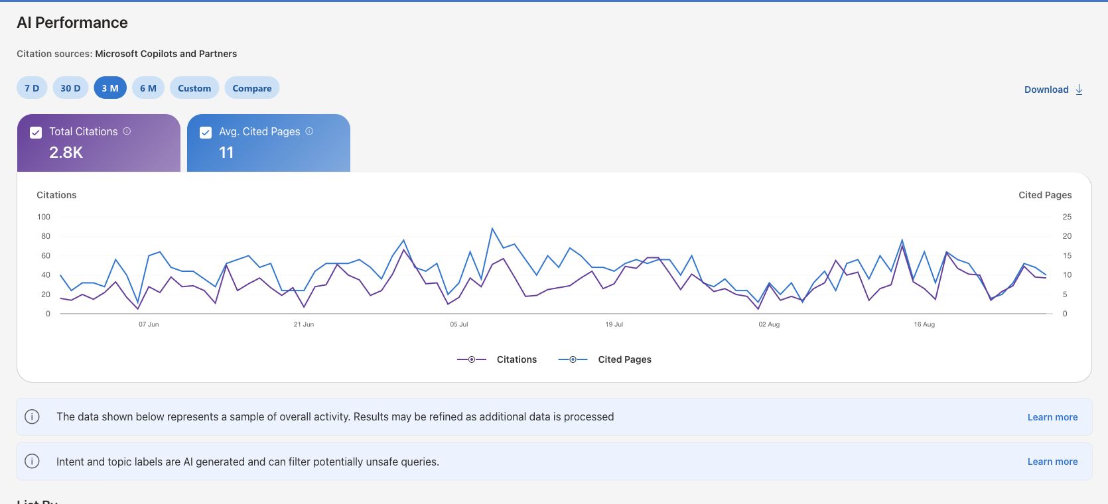Image resolution: width=1108 pixels, height=504 pixels.
Task: Click the 02 Aug axis label
Action: (x=769, y=324)
